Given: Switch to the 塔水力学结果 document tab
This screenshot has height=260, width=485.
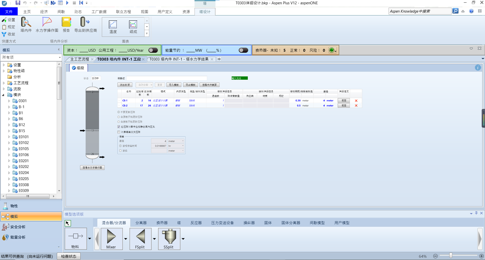Looking at the screenshot, I should tap(179, 59).
